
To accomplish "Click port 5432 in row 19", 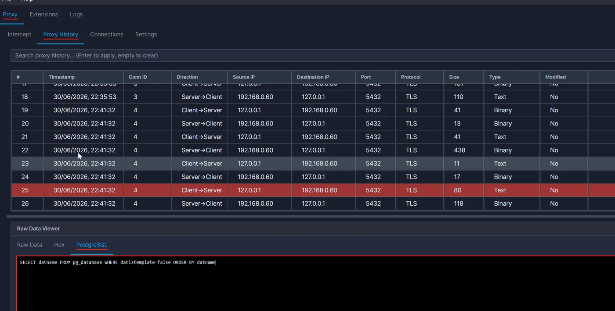I will click(373, 110).
